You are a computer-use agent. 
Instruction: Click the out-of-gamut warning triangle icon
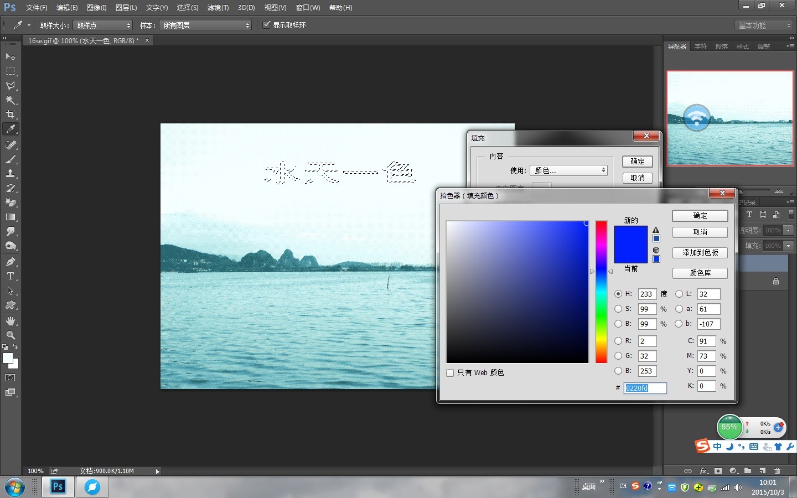tap(656, 230)
